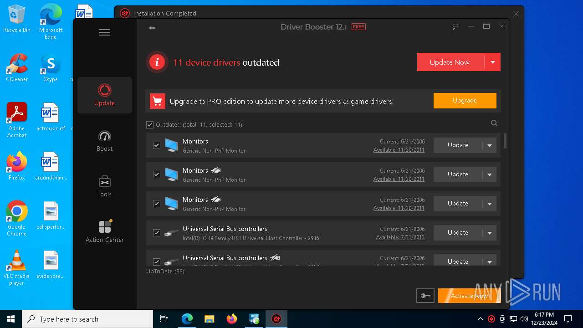Expand Update options for third Monitors row

490,204
